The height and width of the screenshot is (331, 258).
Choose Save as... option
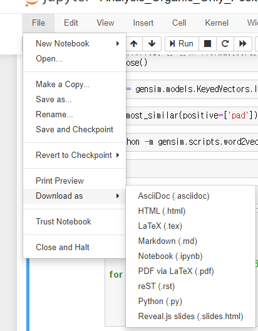(75, 100)
